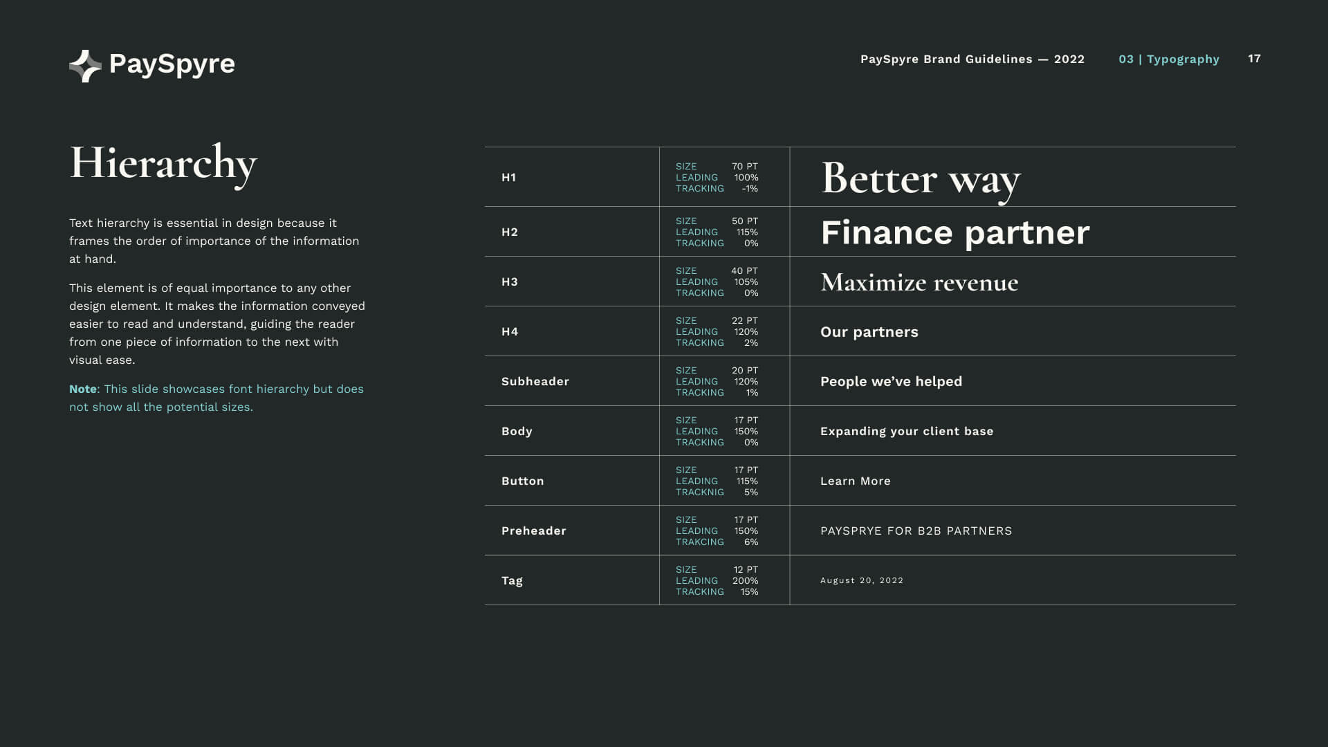Click the Subheader row label
1328x747 pixels.
535,382
